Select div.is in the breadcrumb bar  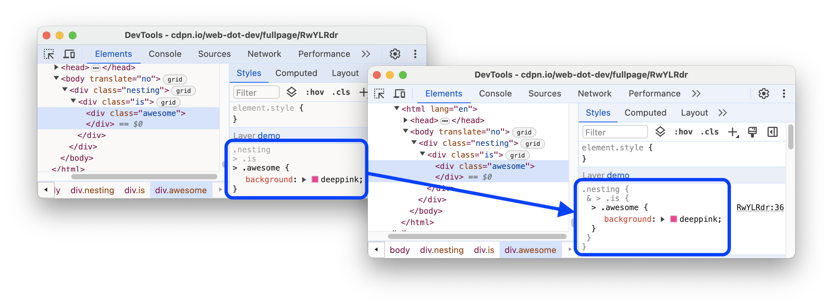pos(484,250)
